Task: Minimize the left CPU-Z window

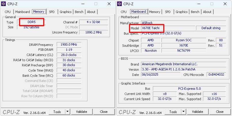Action: [x=83, y=4]
